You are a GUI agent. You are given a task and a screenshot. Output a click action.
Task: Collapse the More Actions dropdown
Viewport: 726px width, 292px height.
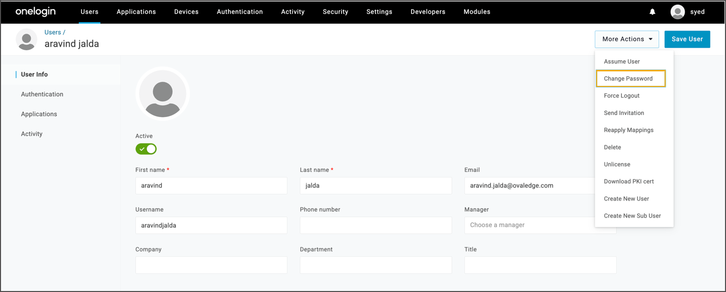(626, 39)
